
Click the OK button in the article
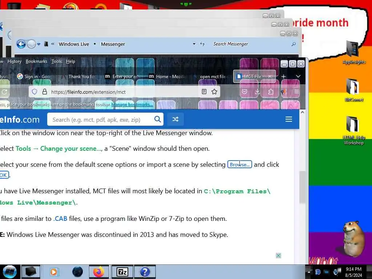point(4,175)
